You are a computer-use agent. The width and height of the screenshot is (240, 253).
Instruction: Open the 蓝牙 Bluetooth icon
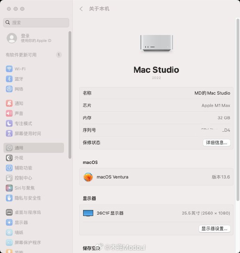(9, 79)
